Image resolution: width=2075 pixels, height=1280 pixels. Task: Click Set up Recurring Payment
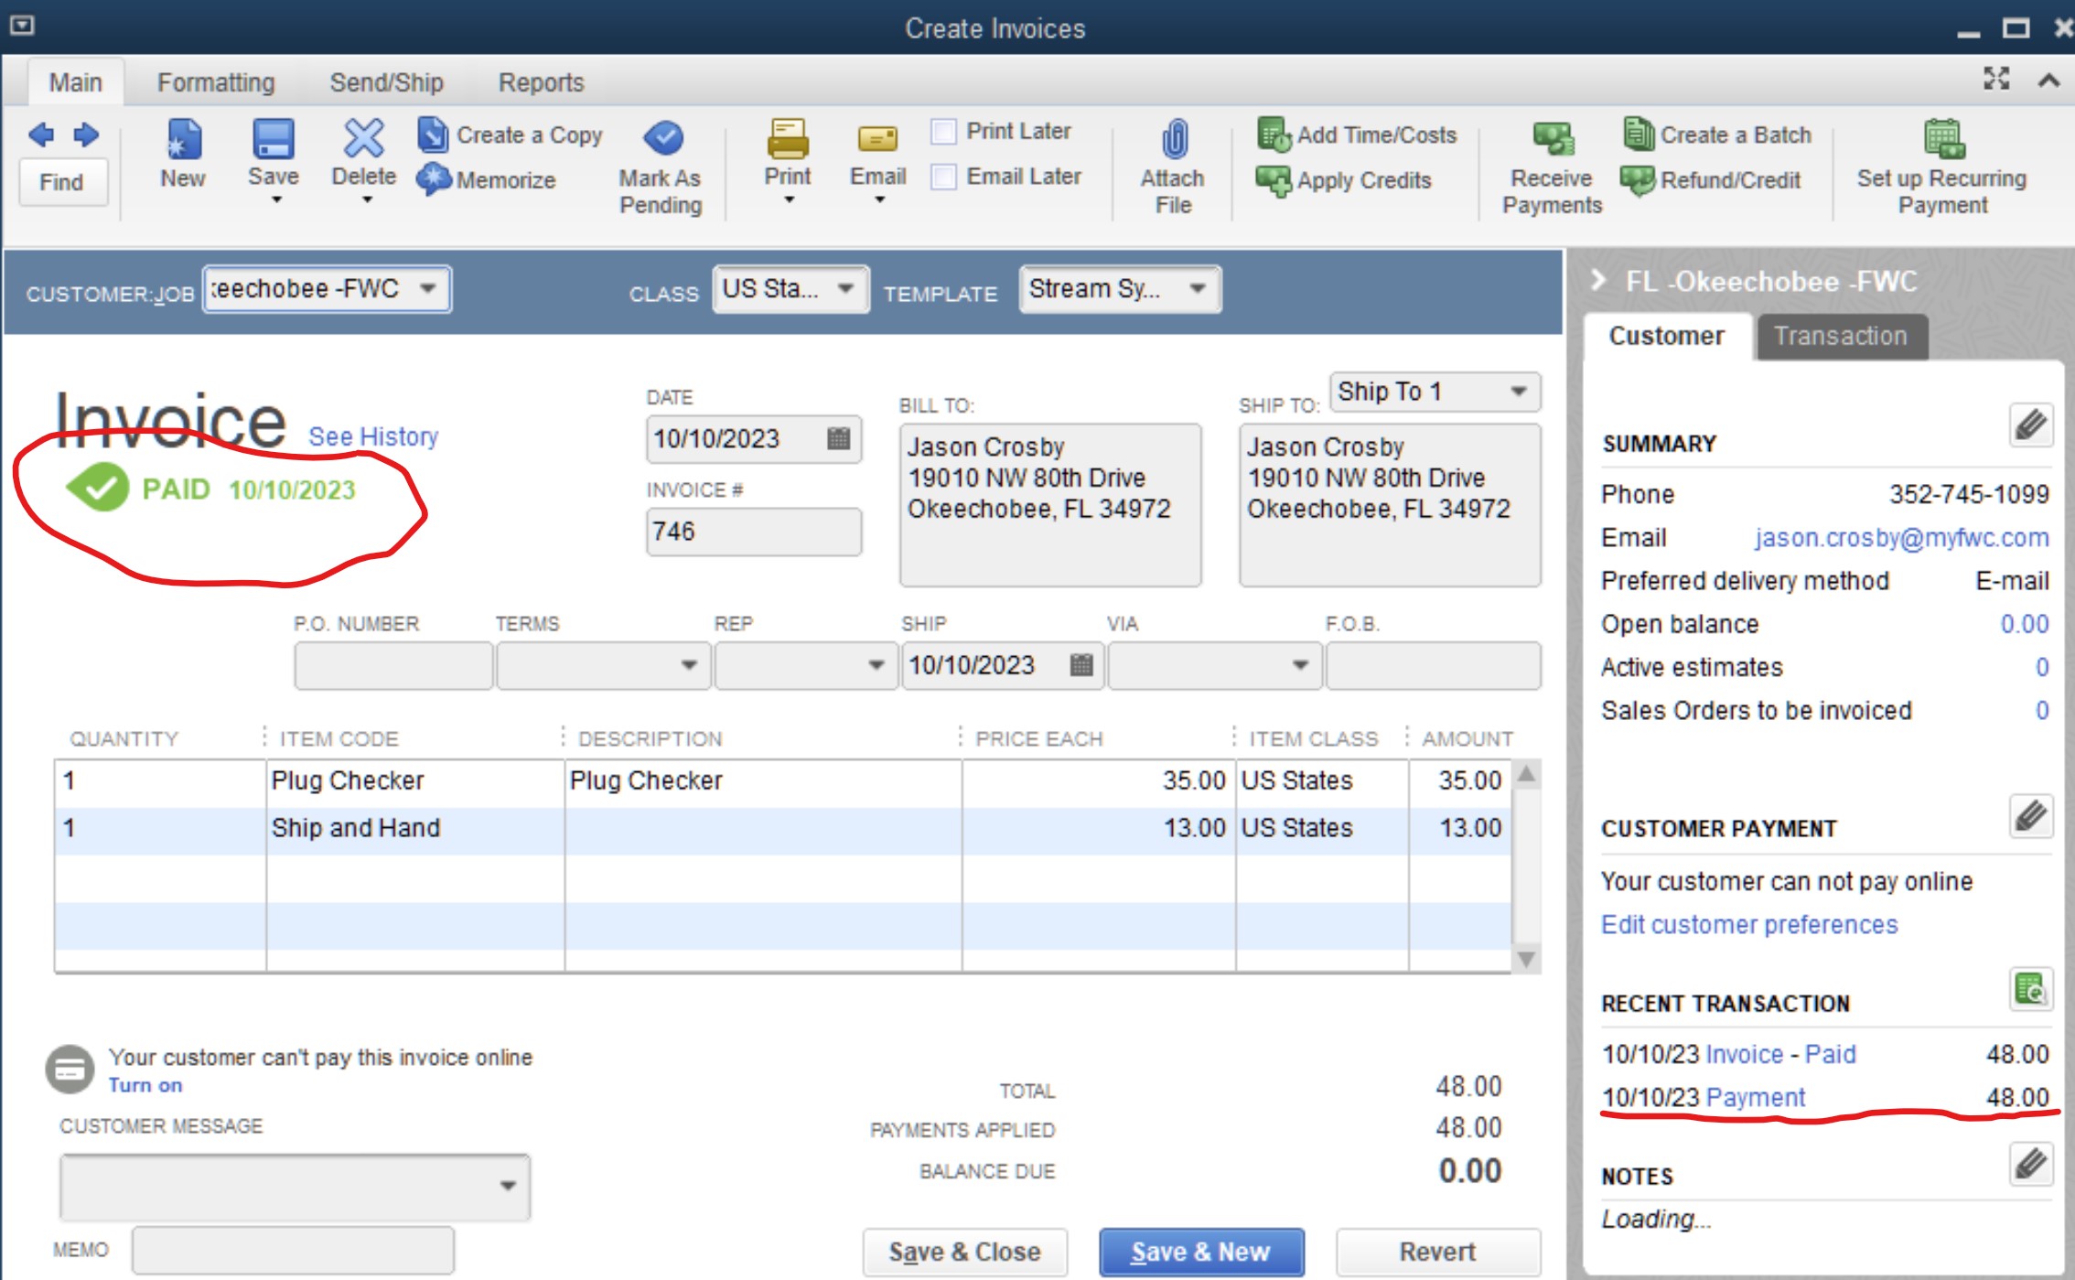(x=1941, y=169)
